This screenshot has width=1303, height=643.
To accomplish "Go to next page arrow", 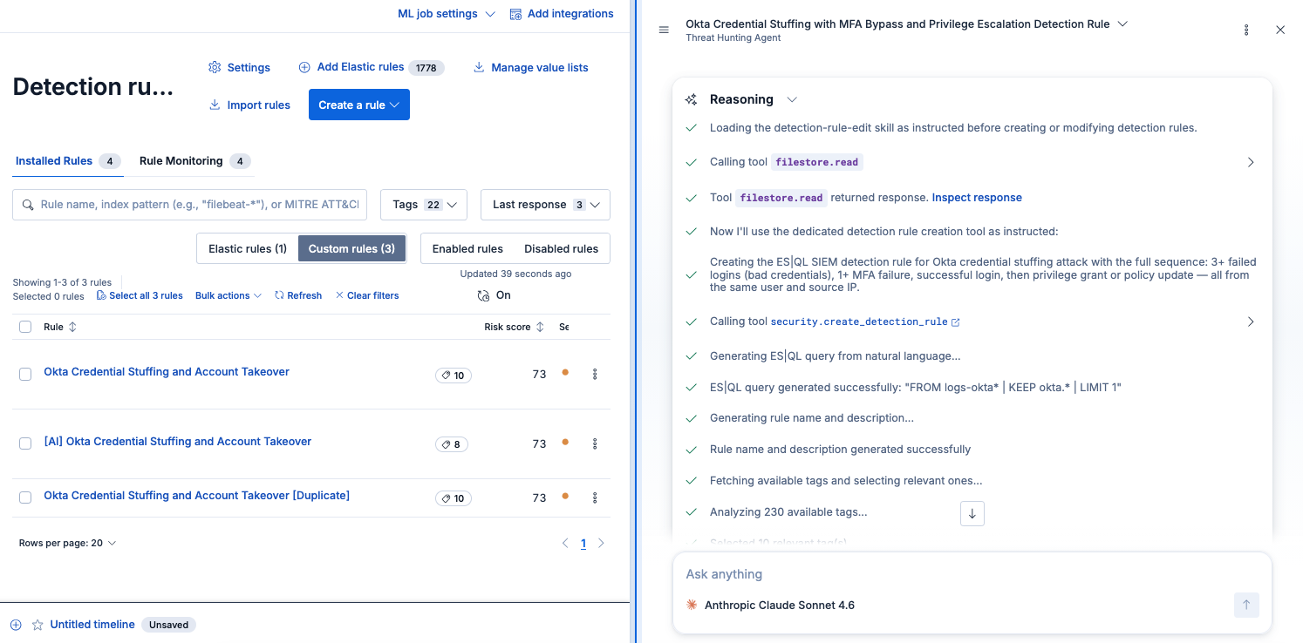I will 601,544.
